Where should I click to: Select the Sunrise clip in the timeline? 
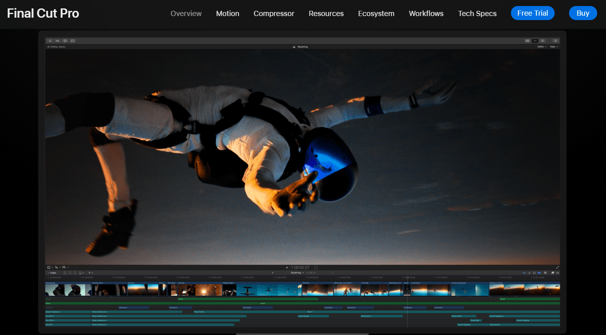tap(200, 289)
